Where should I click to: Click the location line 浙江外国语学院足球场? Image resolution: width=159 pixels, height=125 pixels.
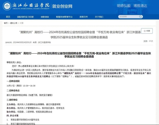[30, 95]
